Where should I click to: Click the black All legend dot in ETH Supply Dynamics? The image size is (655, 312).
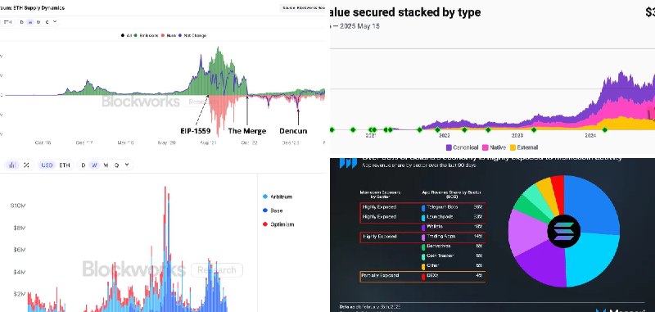pyautogui.click(x=123, y=35)
